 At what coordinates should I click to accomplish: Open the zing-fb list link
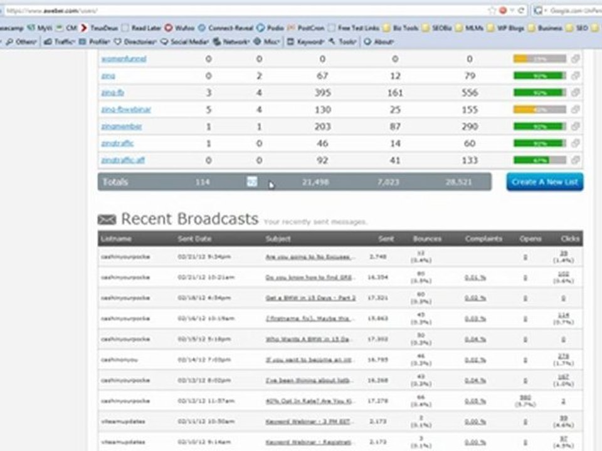(112, 93)
